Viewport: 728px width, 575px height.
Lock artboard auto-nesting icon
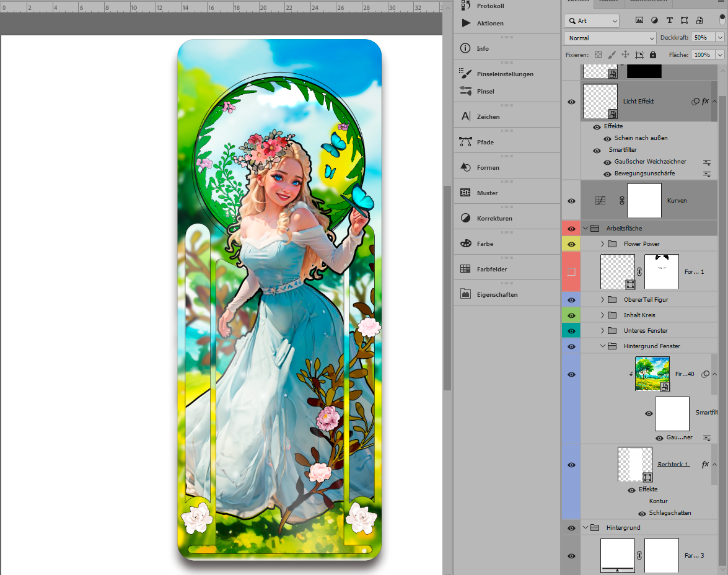639,55
